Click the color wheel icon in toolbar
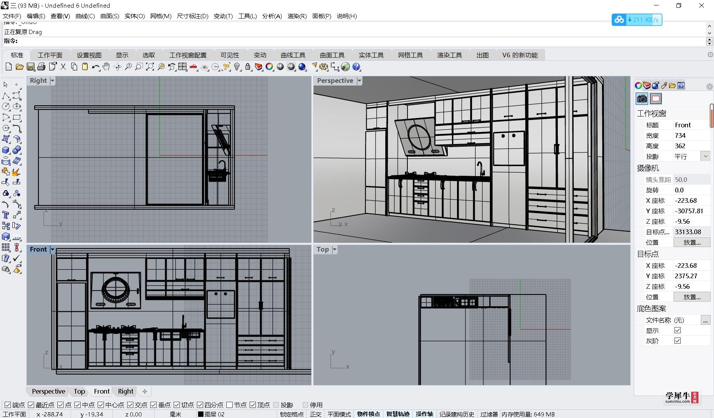 point(269,67)
